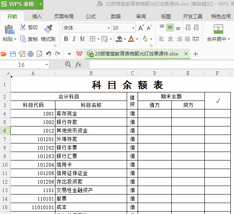Viewport: 234px width, 214px height.
Task: Apply fill color bucket
Action: [119, 39]
